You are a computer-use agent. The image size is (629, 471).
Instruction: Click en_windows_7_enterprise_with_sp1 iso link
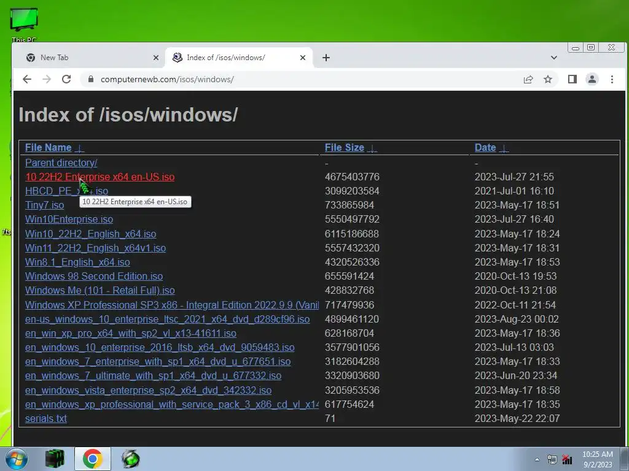point(158,361)
